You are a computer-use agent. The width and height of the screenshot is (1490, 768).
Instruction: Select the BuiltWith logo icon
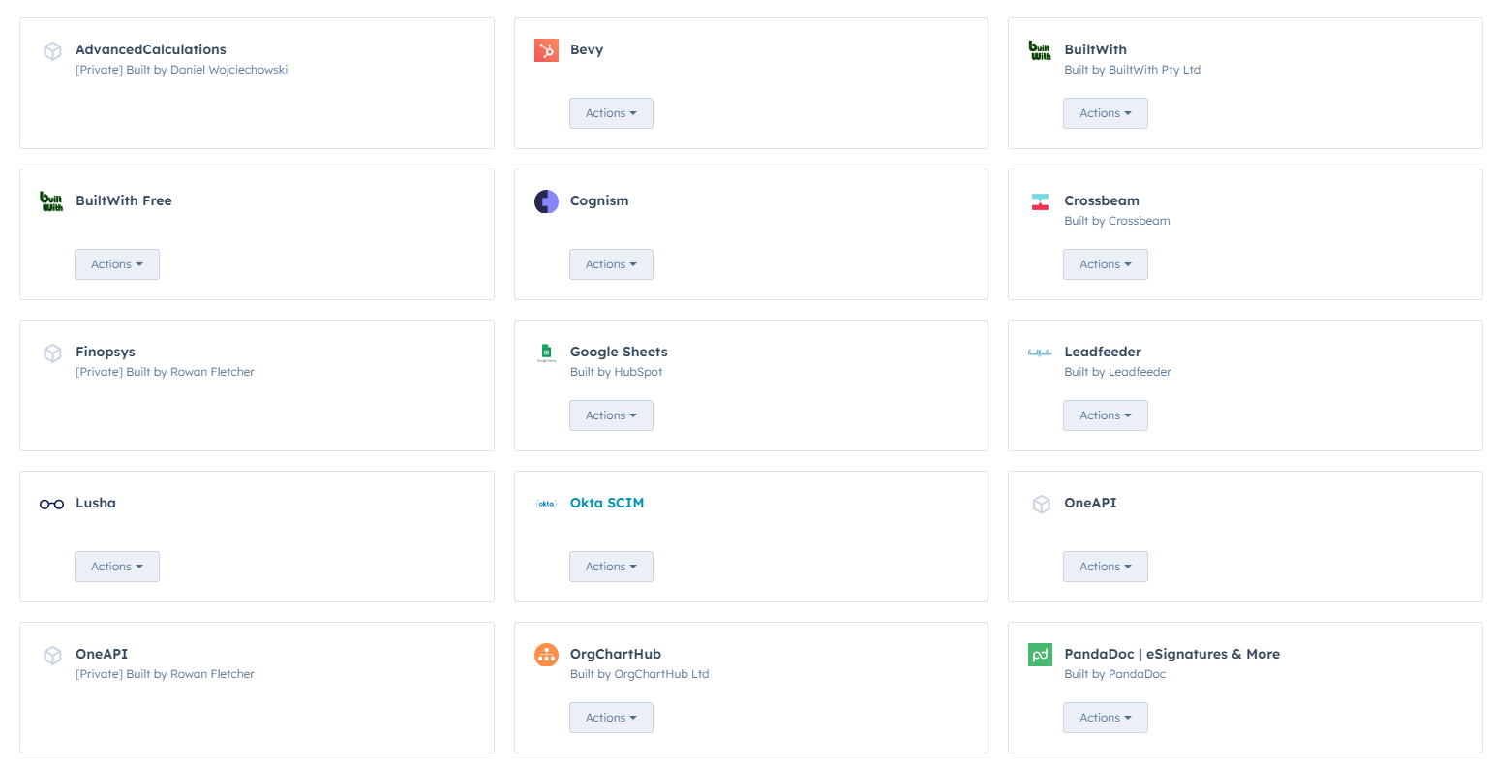pos(1040,50)
